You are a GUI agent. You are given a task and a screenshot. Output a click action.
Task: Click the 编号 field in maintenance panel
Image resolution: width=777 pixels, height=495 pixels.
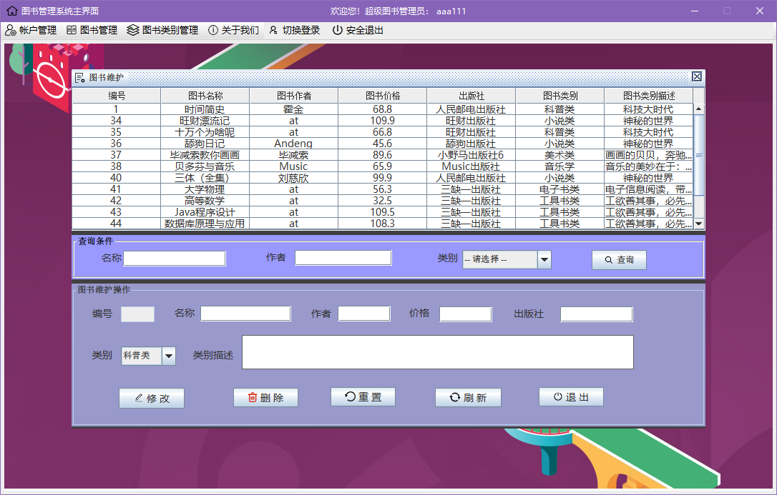138,314
